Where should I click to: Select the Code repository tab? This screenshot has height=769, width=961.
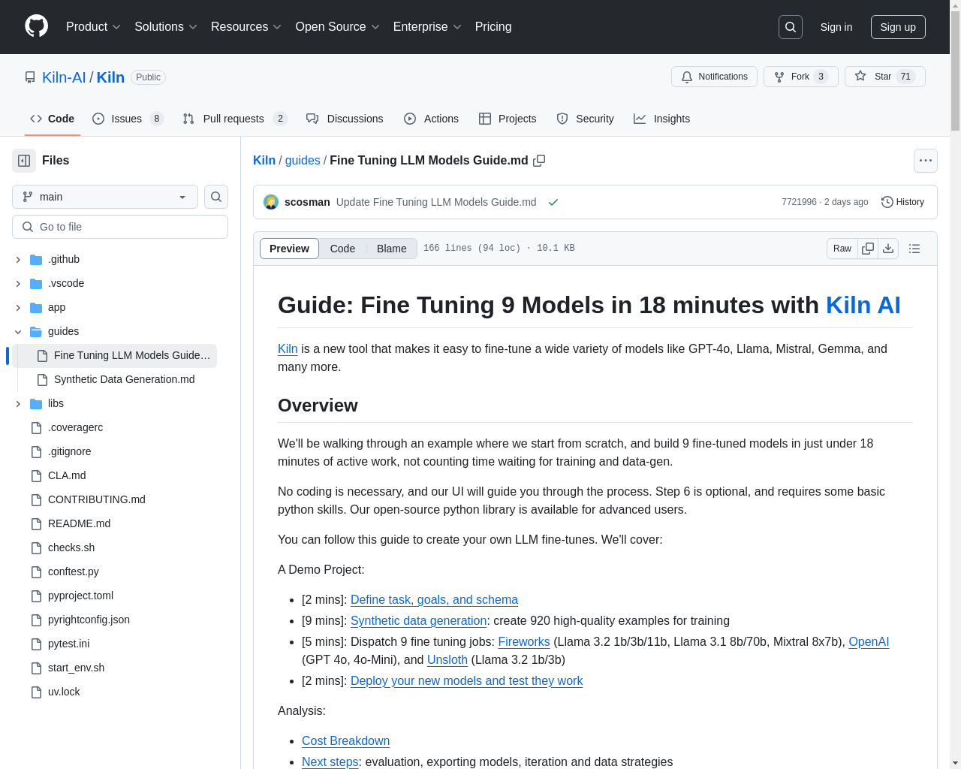53,119
